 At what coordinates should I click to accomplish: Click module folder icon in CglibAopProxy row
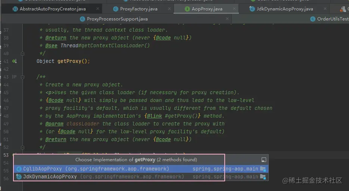[263, 169]
